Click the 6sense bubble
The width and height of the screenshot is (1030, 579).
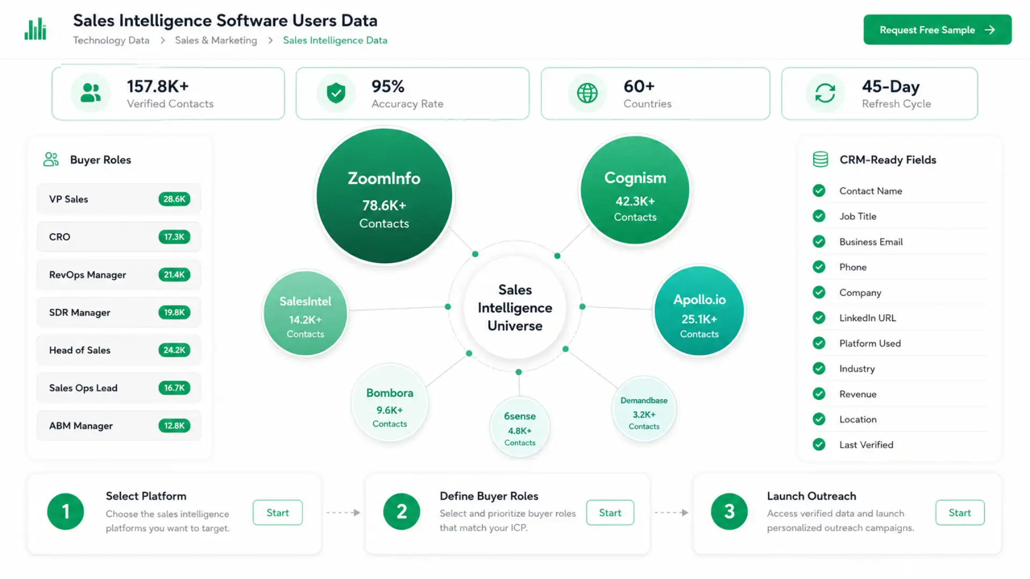[520, 427]
